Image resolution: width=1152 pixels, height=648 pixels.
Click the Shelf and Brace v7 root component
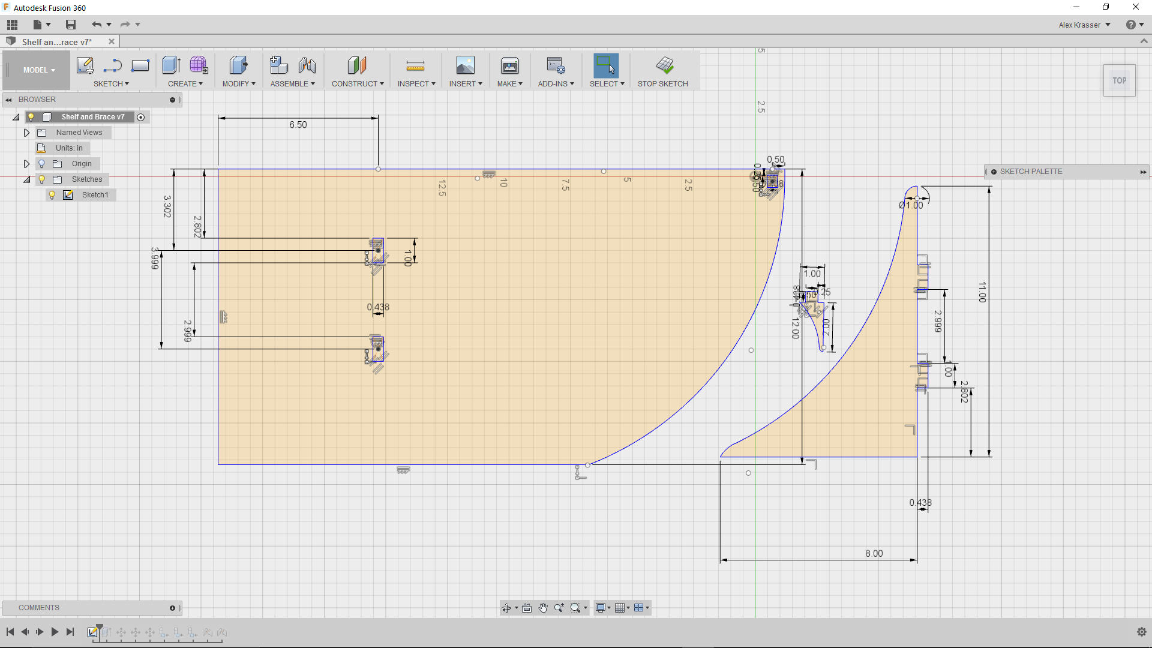(92, 116)
